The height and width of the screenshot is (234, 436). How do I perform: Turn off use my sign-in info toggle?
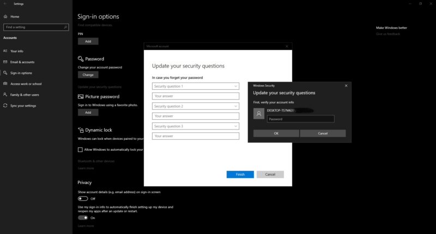83,218
